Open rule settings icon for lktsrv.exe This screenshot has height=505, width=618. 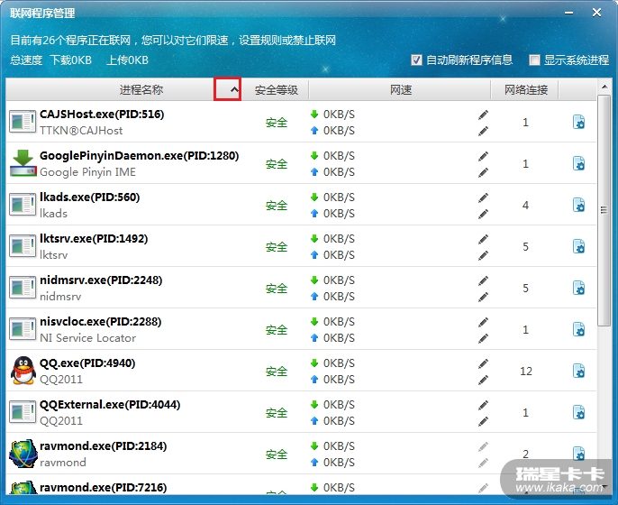(578, 246)
